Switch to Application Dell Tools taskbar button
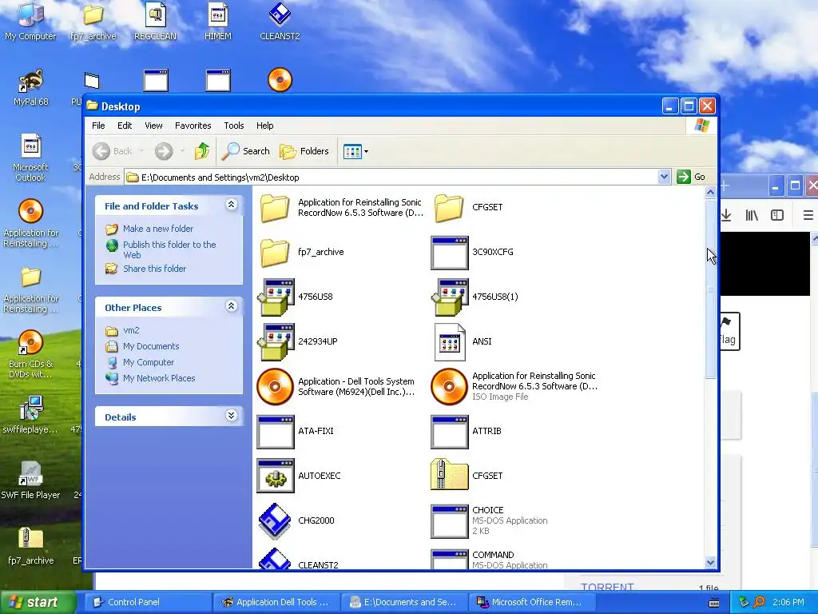Viewport: 818px width, 614px height. coord(276,602)
